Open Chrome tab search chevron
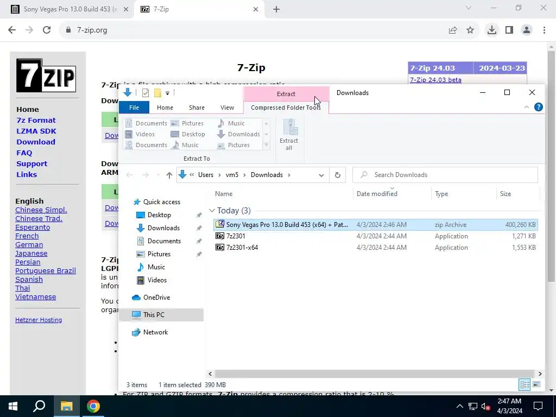Image resolution: width=556 pixels, height=417 pixels. [x=469, y=8]
